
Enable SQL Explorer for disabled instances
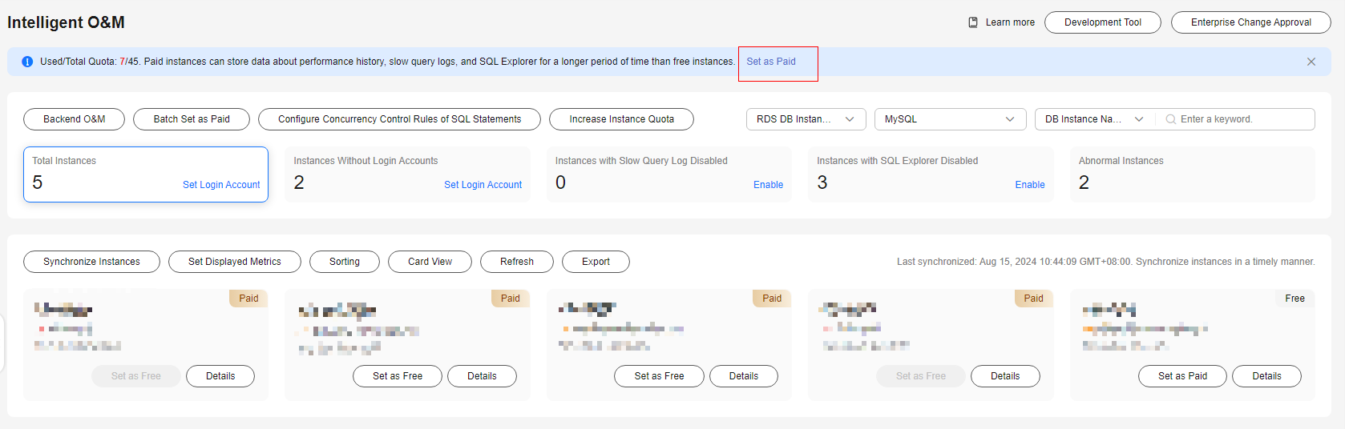click(x=1029, y=185)
